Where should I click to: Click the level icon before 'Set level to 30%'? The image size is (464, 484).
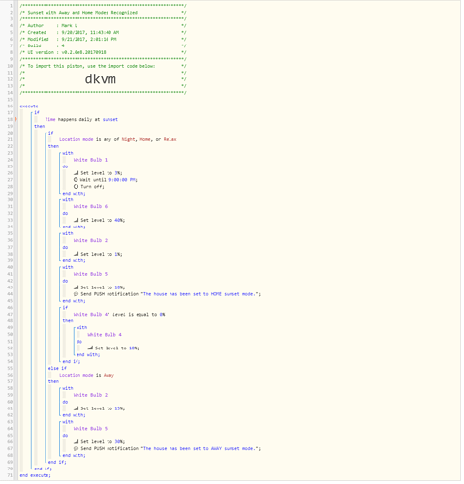[x=76, y=442]
